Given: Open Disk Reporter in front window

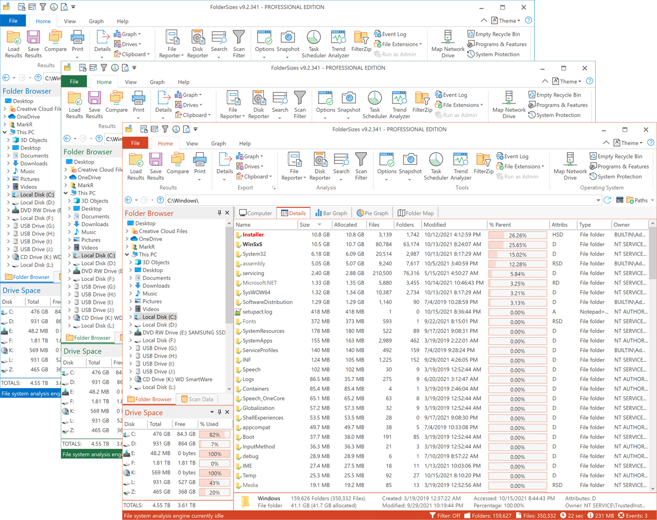Looking at the screenshot, I should click(x=320, y=166).
